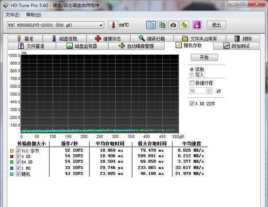Toggle the 4 KB 对齐 checkbox
Image resolution: width=268 pixels, height=207 pixels.
coord(192,103)
